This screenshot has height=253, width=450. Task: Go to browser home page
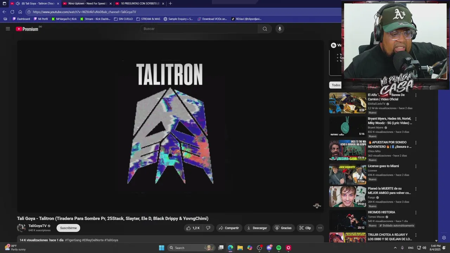(20, 12)
